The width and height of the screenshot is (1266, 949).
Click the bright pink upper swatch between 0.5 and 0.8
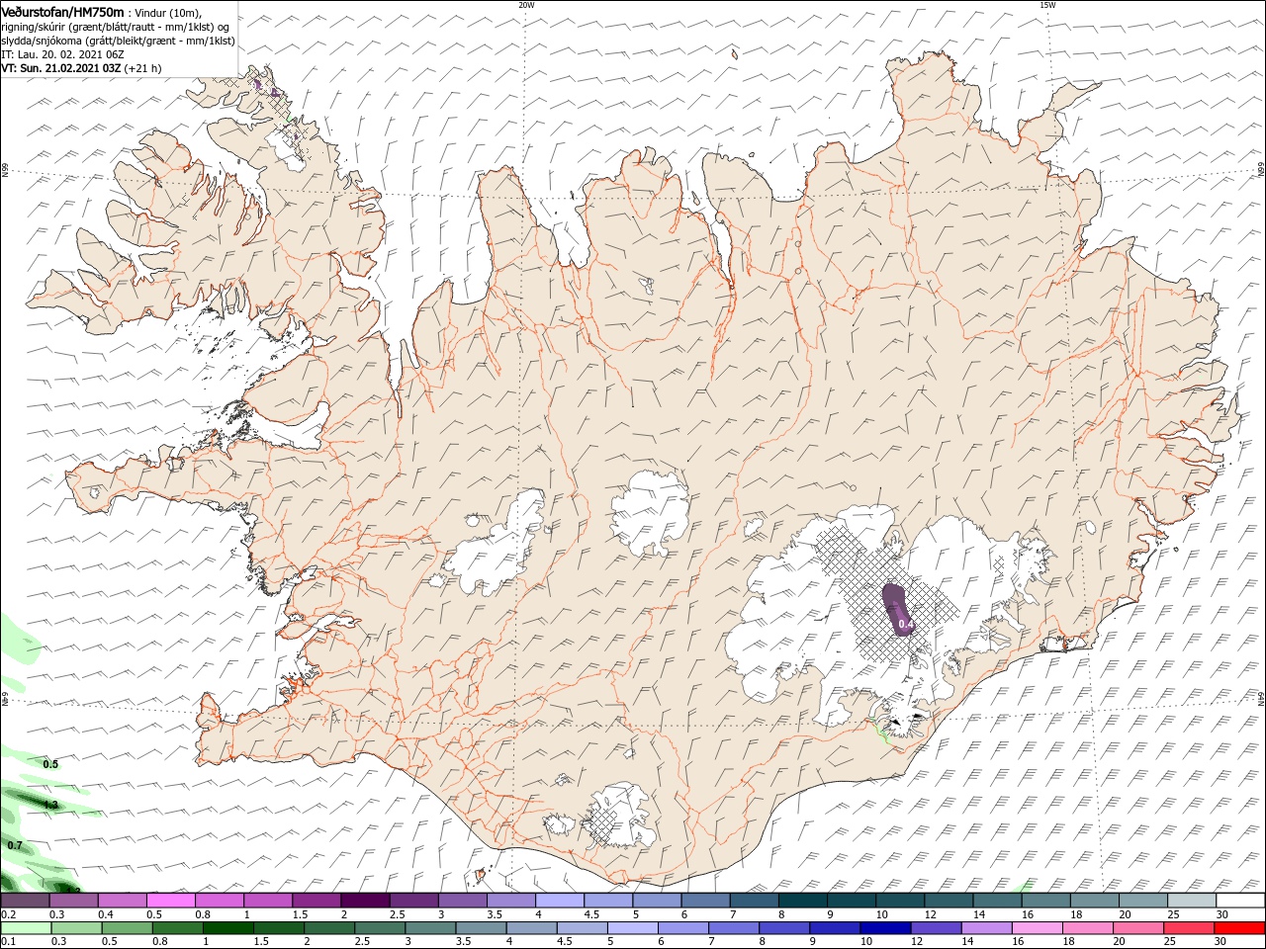[171, 901]
